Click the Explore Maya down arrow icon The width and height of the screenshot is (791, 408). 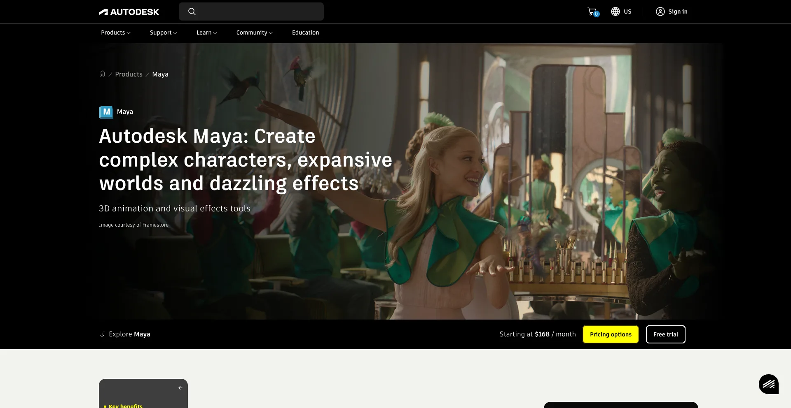(102, 334)
